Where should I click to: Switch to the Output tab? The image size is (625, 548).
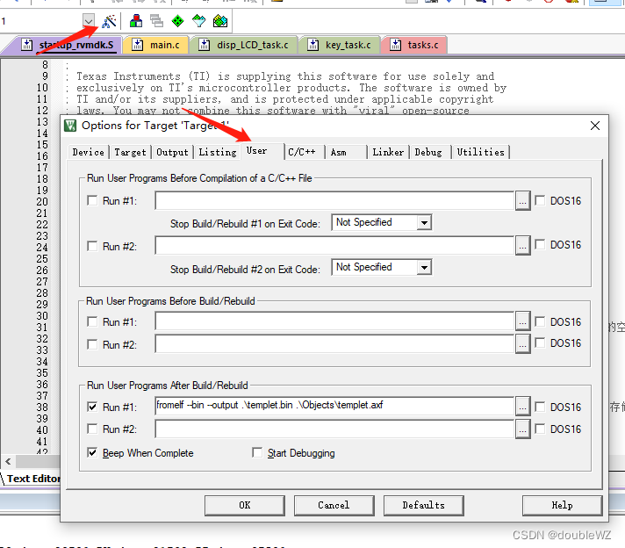(x=172, y=152)
